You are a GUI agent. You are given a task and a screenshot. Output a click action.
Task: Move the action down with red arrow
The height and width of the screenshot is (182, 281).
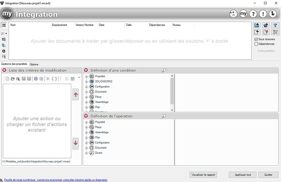(x=75, y=142)
